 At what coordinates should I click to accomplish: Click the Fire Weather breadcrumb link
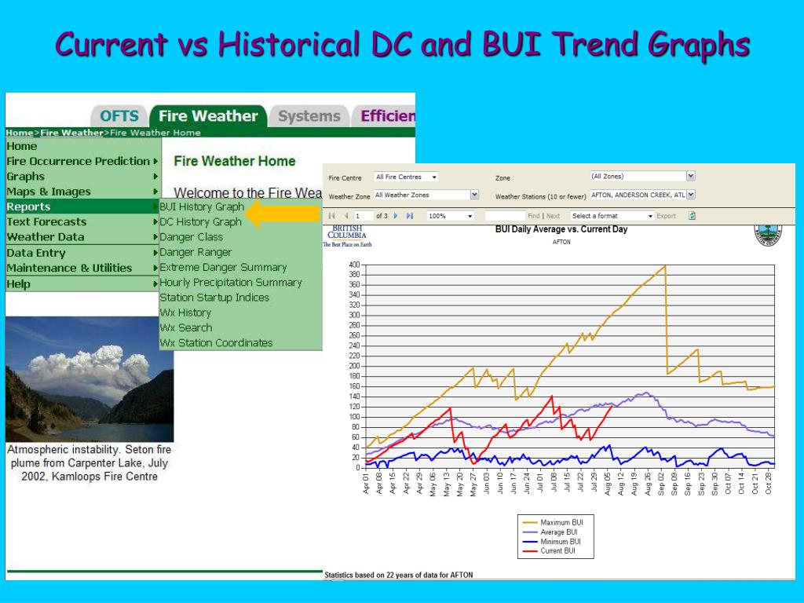coord(71,133)
